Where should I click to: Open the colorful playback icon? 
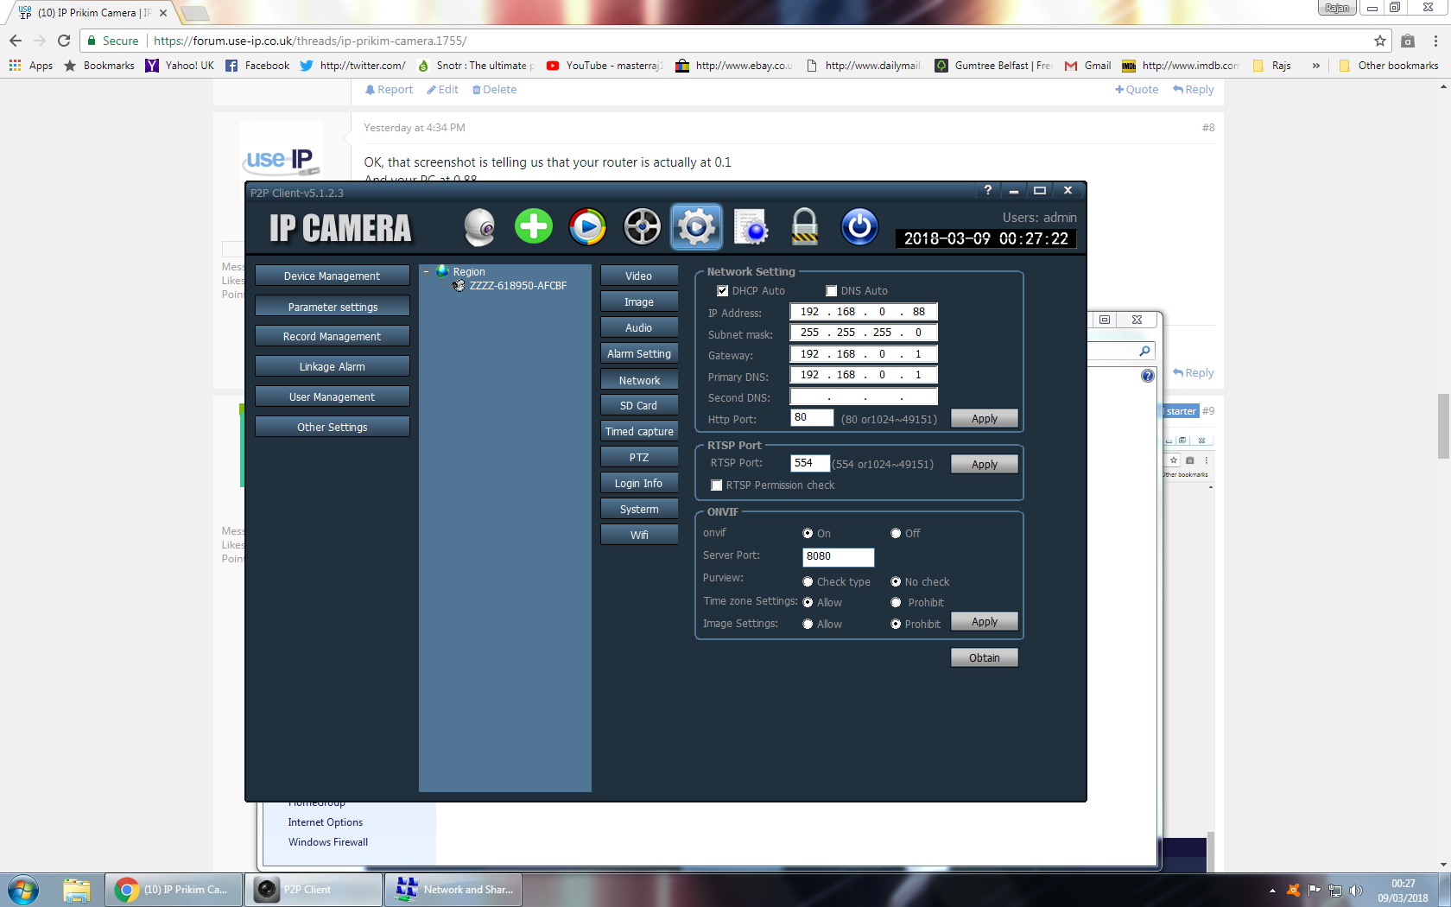click(588, 227)
